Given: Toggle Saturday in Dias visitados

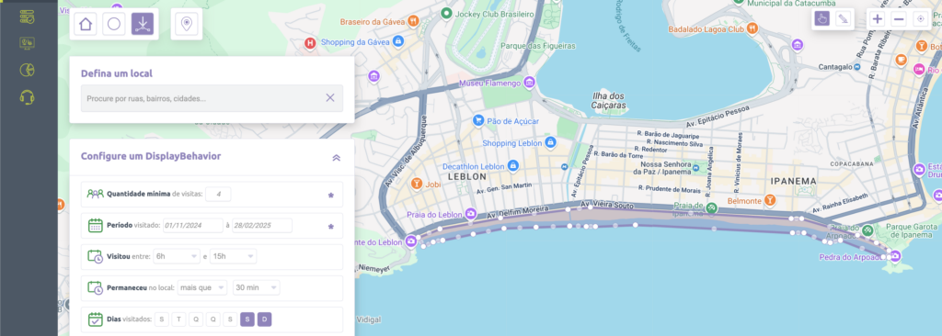Looking at the screenshot, I should pyautogui.click(x=247, y=319).
